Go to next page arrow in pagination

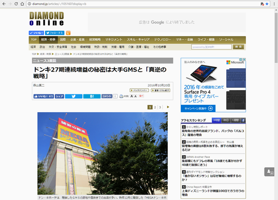pyautogui.click(x=169, y=107)
